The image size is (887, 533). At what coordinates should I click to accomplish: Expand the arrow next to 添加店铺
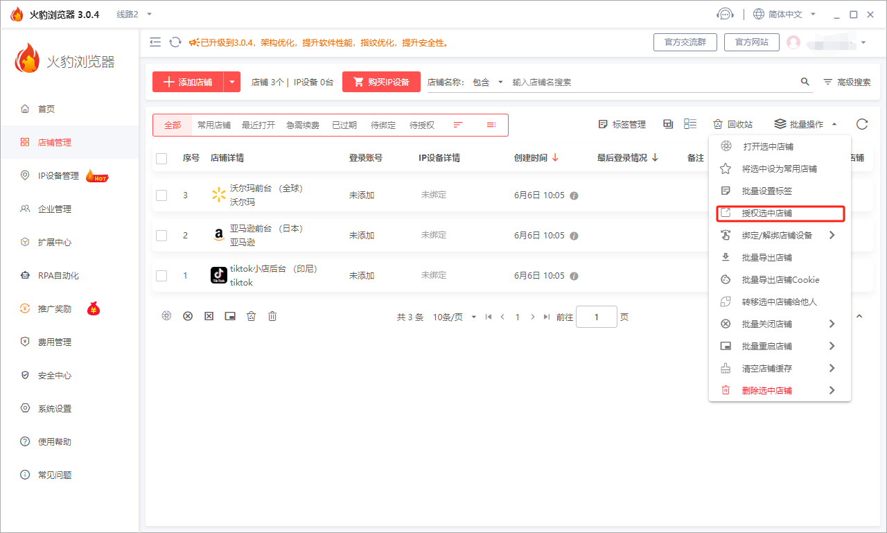click(x=232, y=82)
